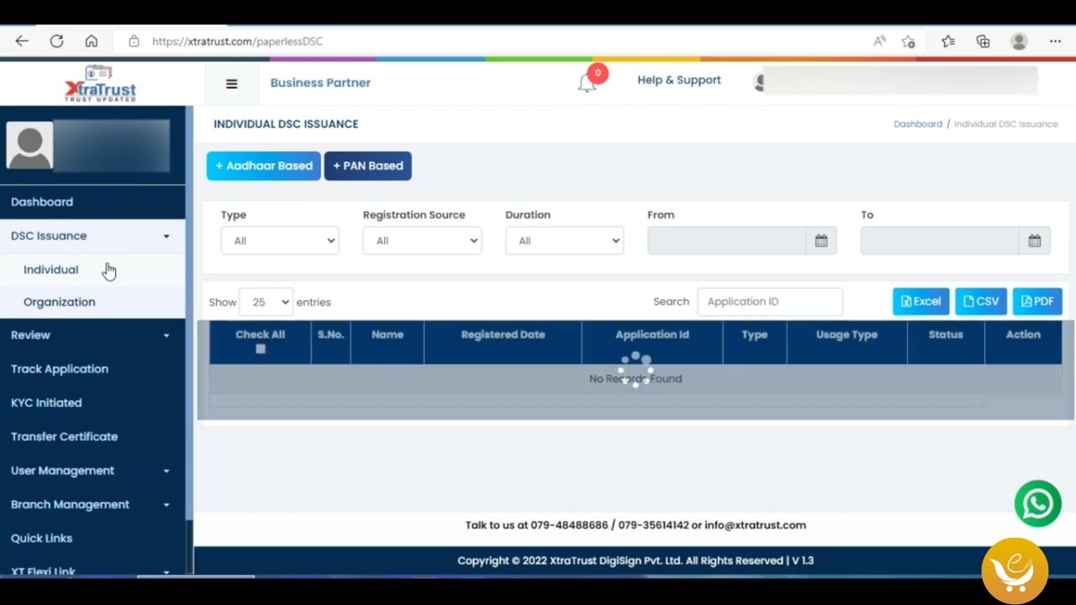Open the browser settings and more menu
This screenshot has height=605, width=1076.
[1055, 41]
